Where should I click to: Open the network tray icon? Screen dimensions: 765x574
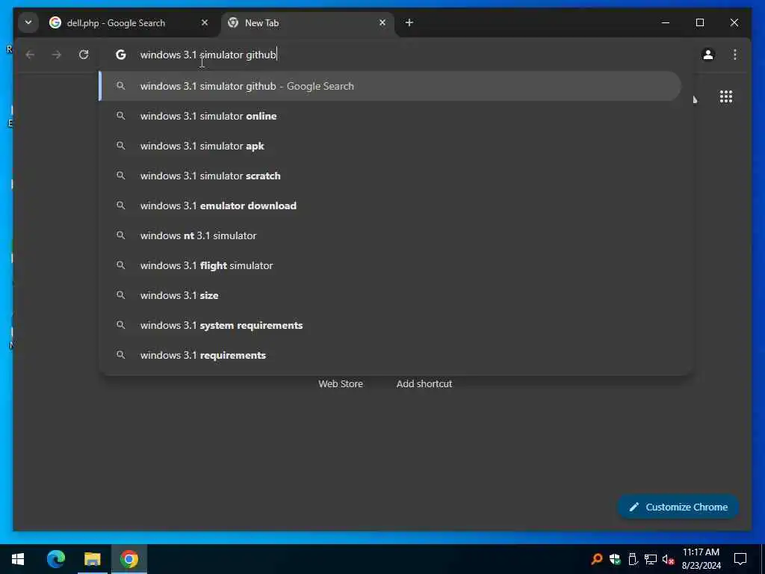(651, 559)
